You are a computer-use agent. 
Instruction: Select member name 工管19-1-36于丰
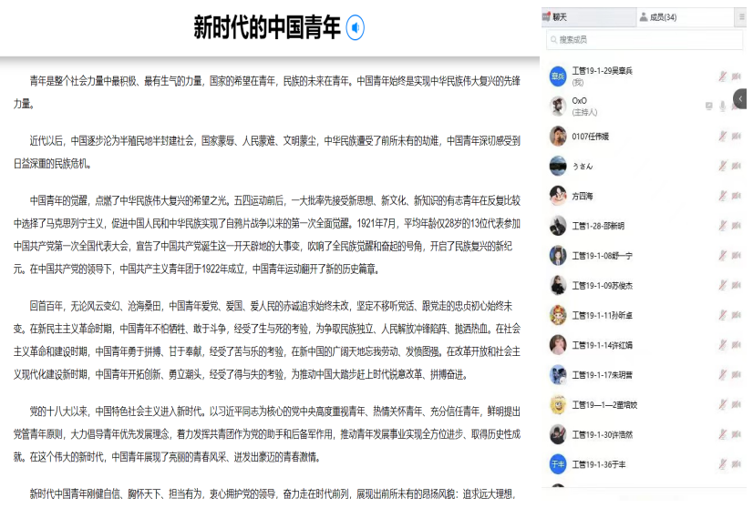pyautogui.click(x=598, y=465)
